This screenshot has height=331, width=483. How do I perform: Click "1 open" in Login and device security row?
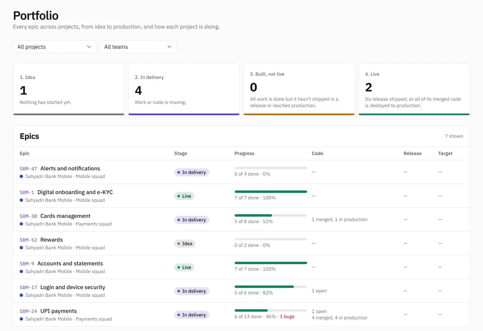[319, 291]
